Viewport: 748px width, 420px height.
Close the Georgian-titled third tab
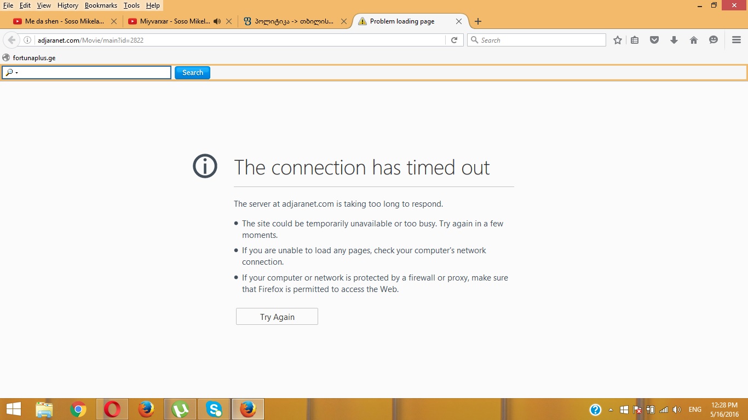(344, 21)
